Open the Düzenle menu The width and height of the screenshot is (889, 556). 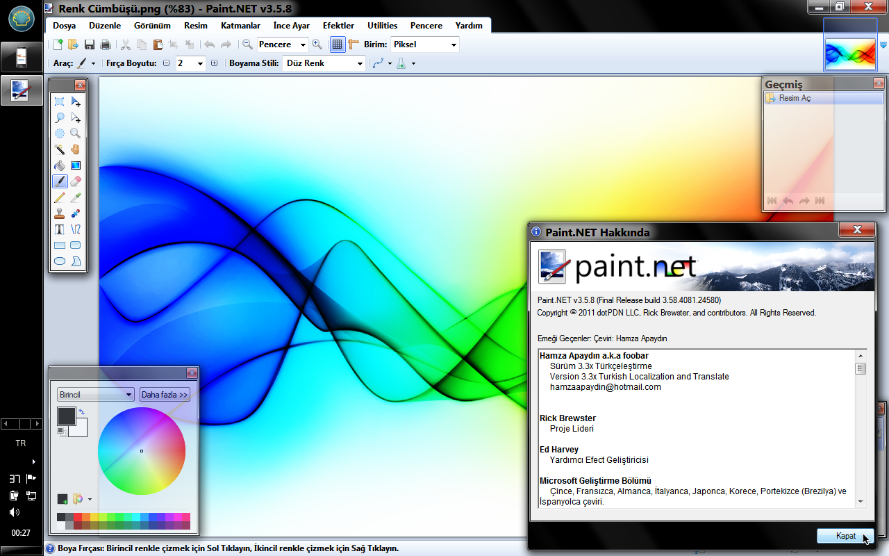pyautogui.click(x=105, y=26)
